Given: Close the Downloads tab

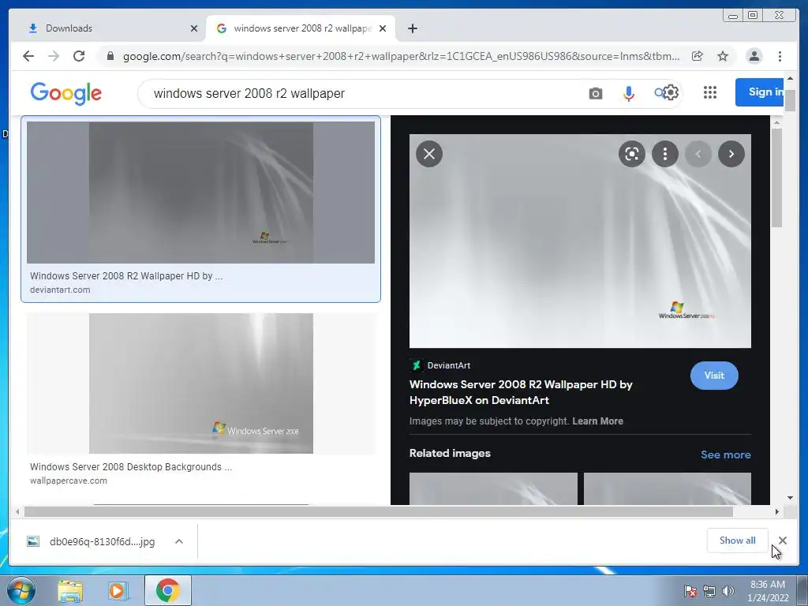Looking at the screenshot, I should tap(194, 28).
